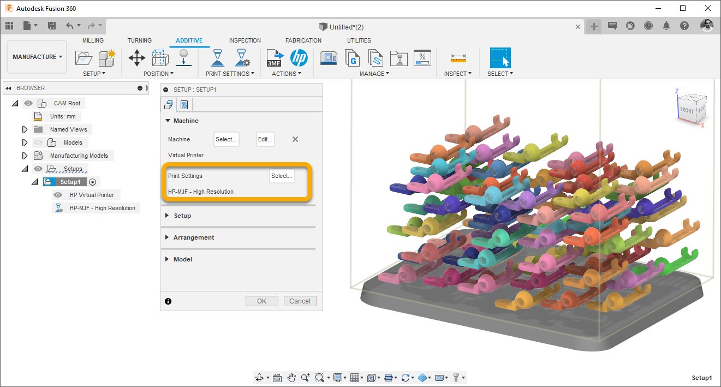Image resolution: width=721 pixels, height=387 pixels.
Task: Click the FRONT face of view cube
Action: click(687, 110)
